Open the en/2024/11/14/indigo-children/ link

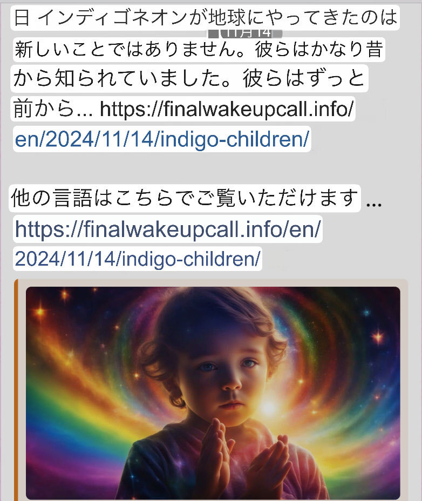click(x=162, y=140)
